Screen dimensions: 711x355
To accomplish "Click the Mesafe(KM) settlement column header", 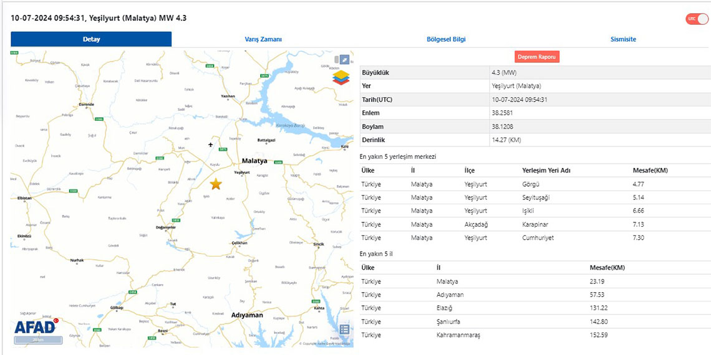I will coord(651,171).
